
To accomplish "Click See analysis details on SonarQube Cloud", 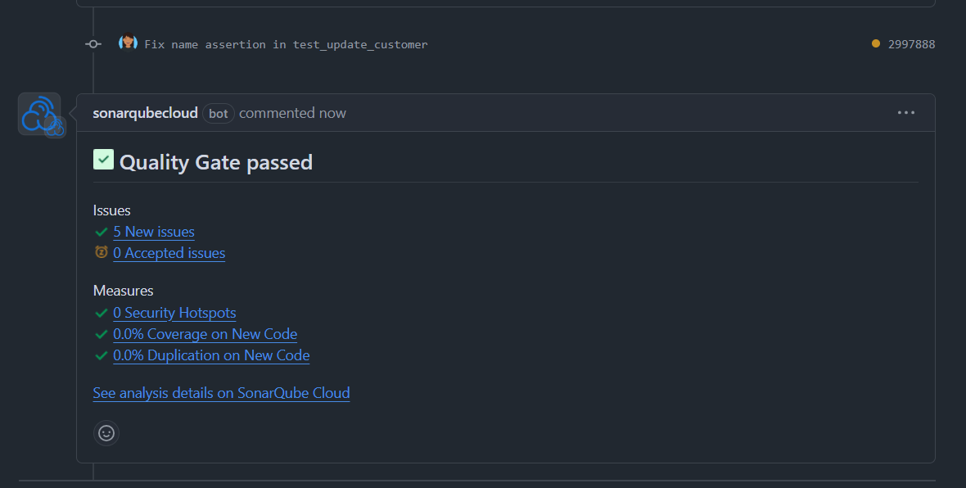I will 221,393.
